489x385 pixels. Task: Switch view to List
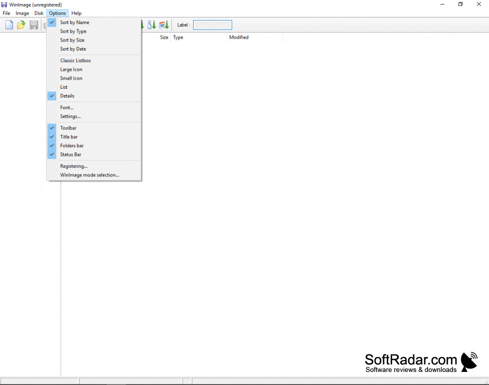click(94, 87)
